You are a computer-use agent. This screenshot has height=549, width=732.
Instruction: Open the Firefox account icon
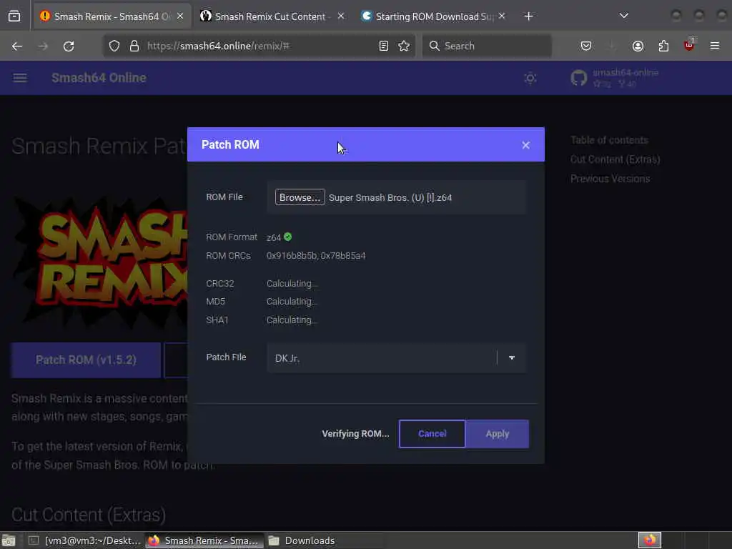(638, 46)
